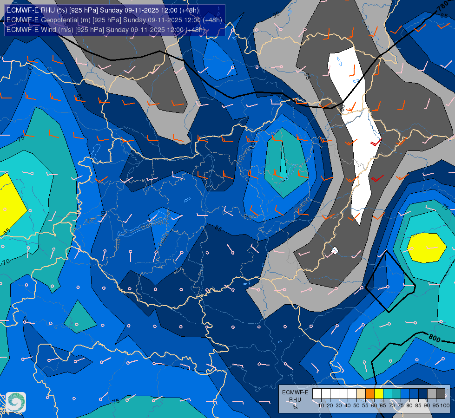The width and height of the screenshot is (455, 418).
Task: Click the '70' contour label at left edge
Action: click(x=5, y=262)
